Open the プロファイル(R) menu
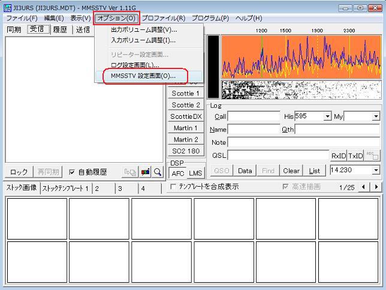Image resolution: width=386 pixels, height=290 pixels. pos(164,18)
